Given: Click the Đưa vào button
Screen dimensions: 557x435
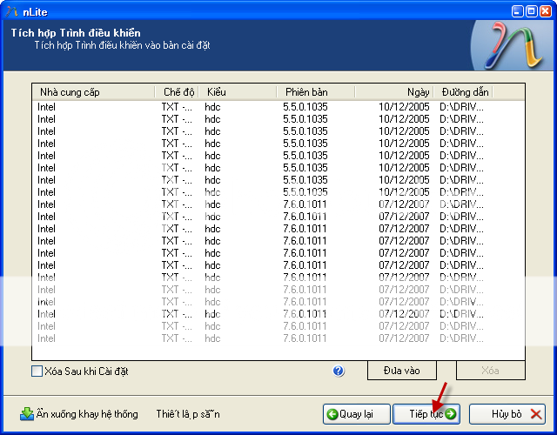Looking at the screenshot, I should click(402, 371).
